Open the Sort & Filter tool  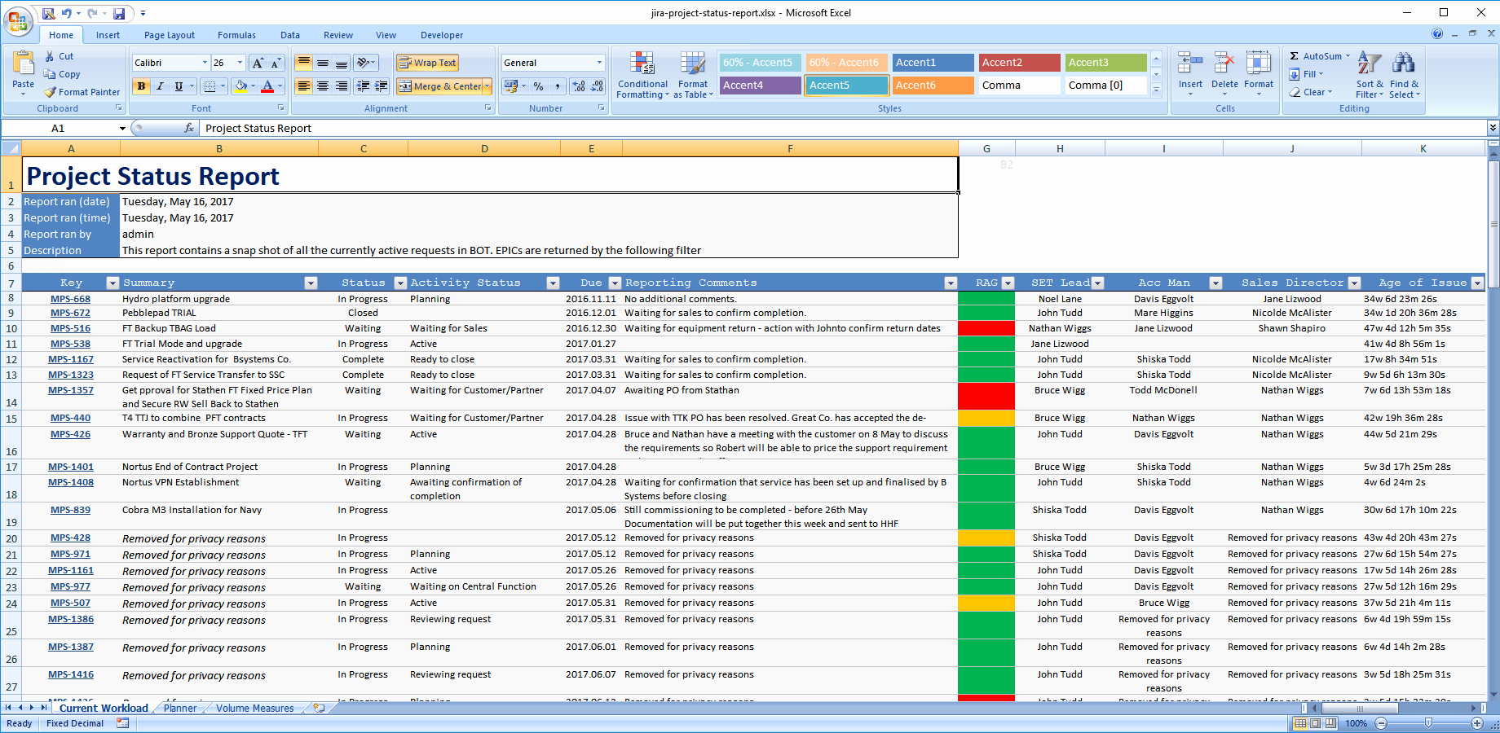[1368, 74]
